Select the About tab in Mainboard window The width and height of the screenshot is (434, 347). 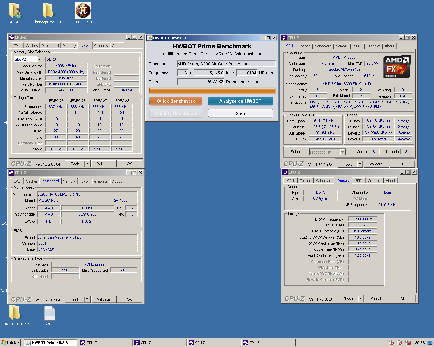[117, 181]
